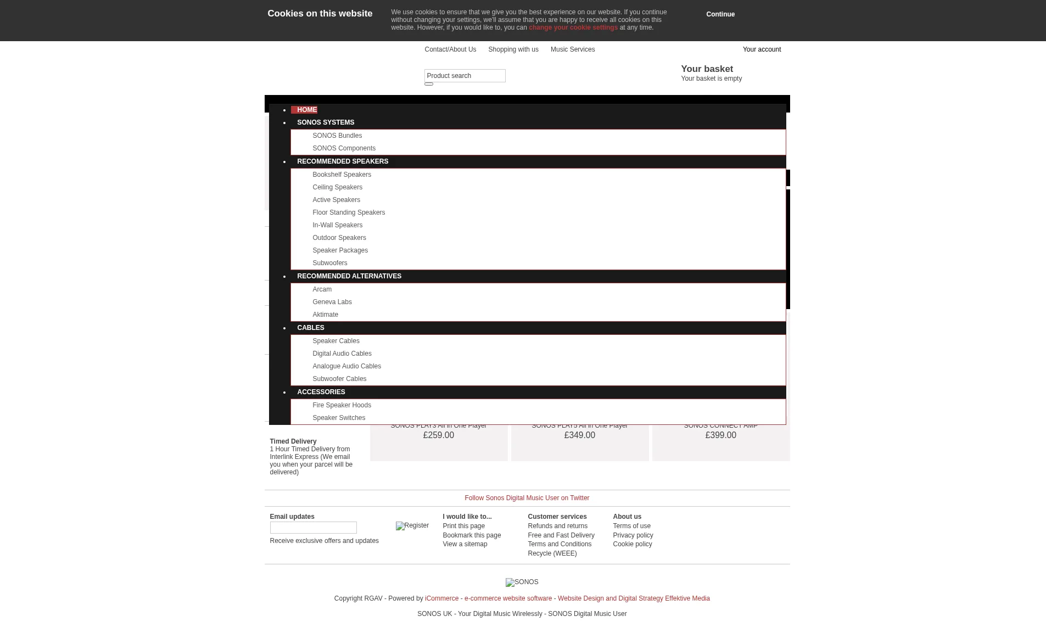
Task: Choose SONOS Components submenu item
Action: point(344,148)
